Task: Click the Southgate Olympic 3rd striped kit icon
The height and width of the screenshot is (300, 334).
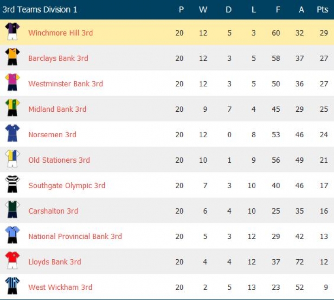Action: 13,185
